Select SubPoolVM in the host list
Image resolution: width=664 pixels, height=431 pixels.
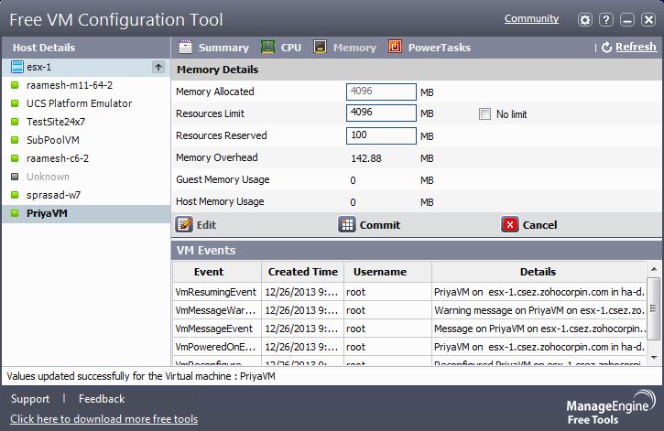86,140
